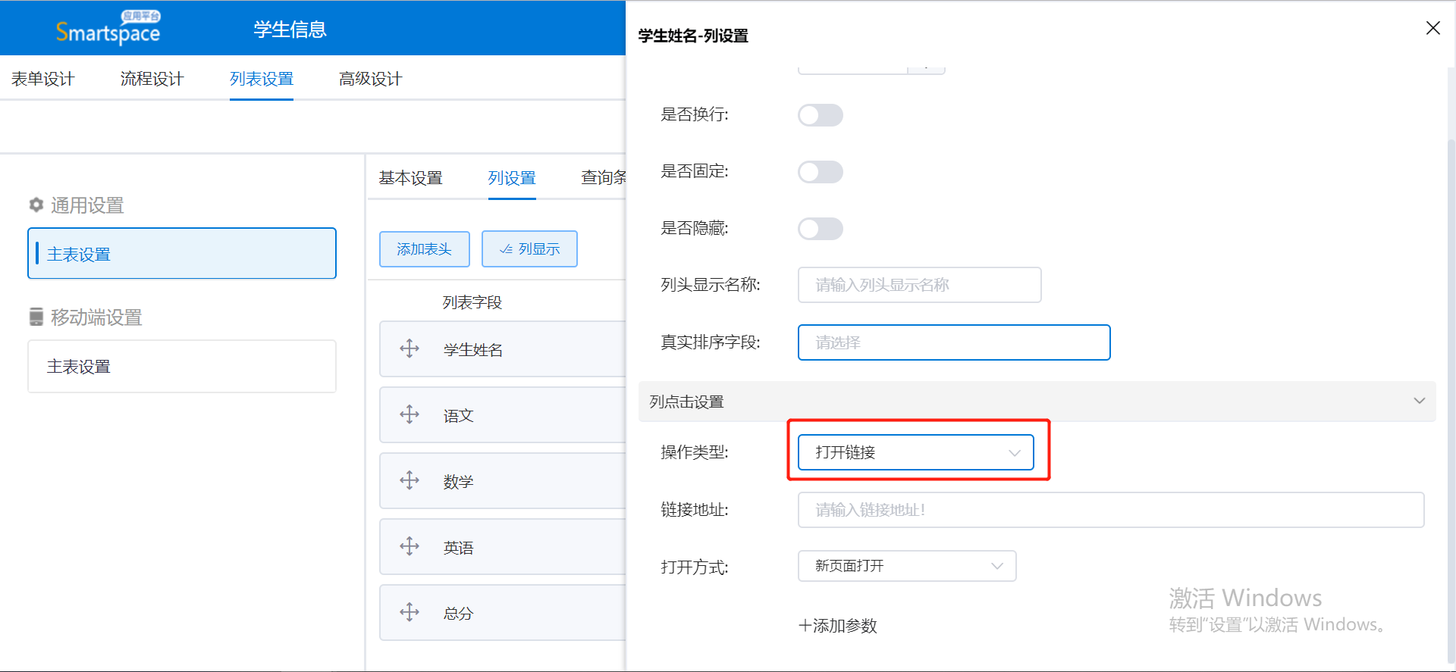The height and width of the screenshot is (672, 1456).
Task: Open the 操作类型 dropdown showing 打开链接
Action: (916, 452)
